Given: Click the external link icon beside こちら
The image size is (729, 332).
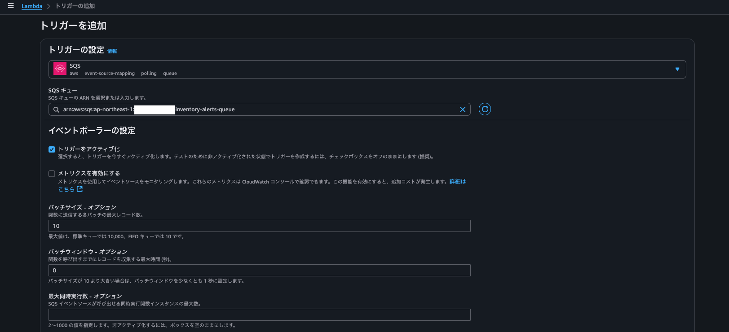Looking at the screenshot, I should click(x=80, y=189).
